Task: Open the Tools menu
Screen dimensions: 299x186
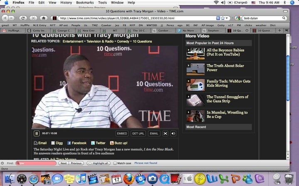Action: point(103,2)
